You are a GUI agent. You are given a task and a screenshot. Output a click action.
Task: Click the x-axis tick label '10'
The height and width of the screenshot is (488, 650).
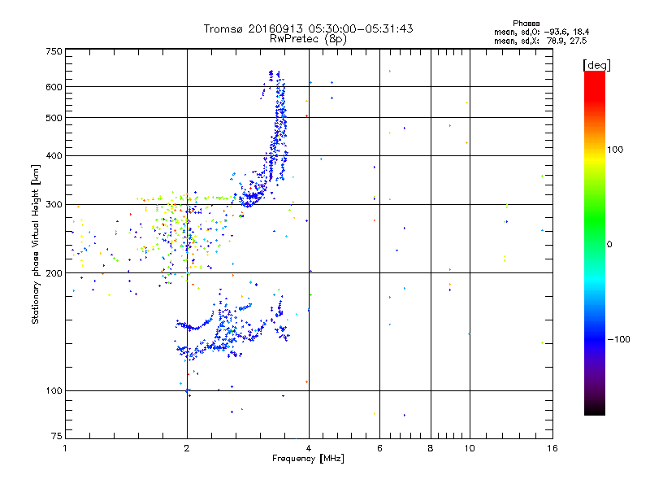point(470,448)
